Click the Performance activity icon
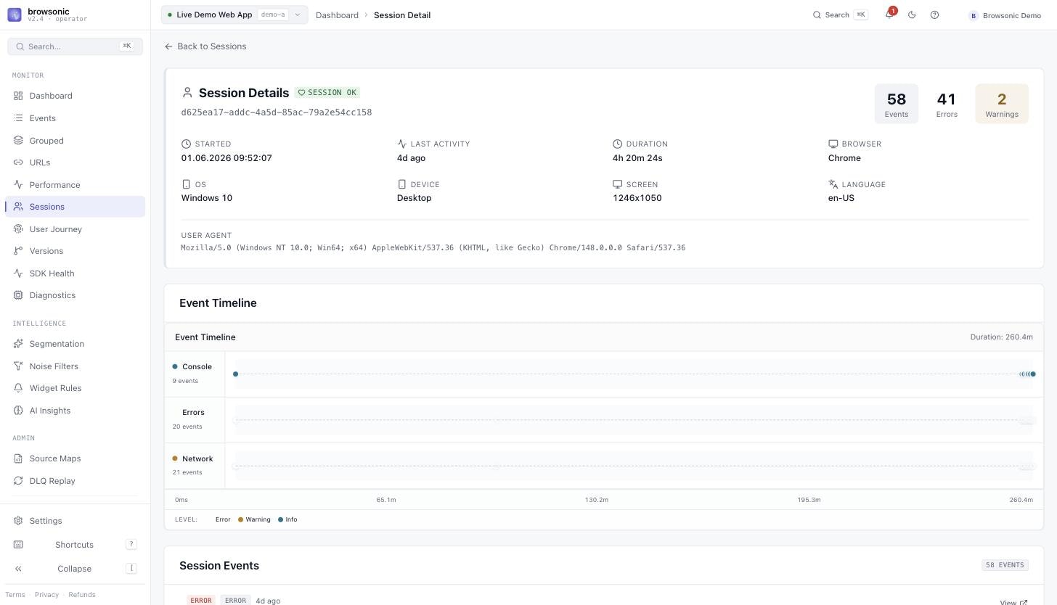 (18, 185)
